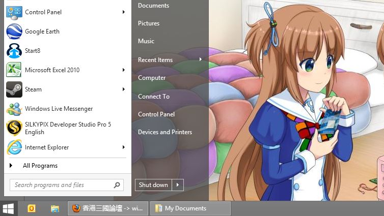Select the Windows Live Messenger text label

tap(59, 109)
